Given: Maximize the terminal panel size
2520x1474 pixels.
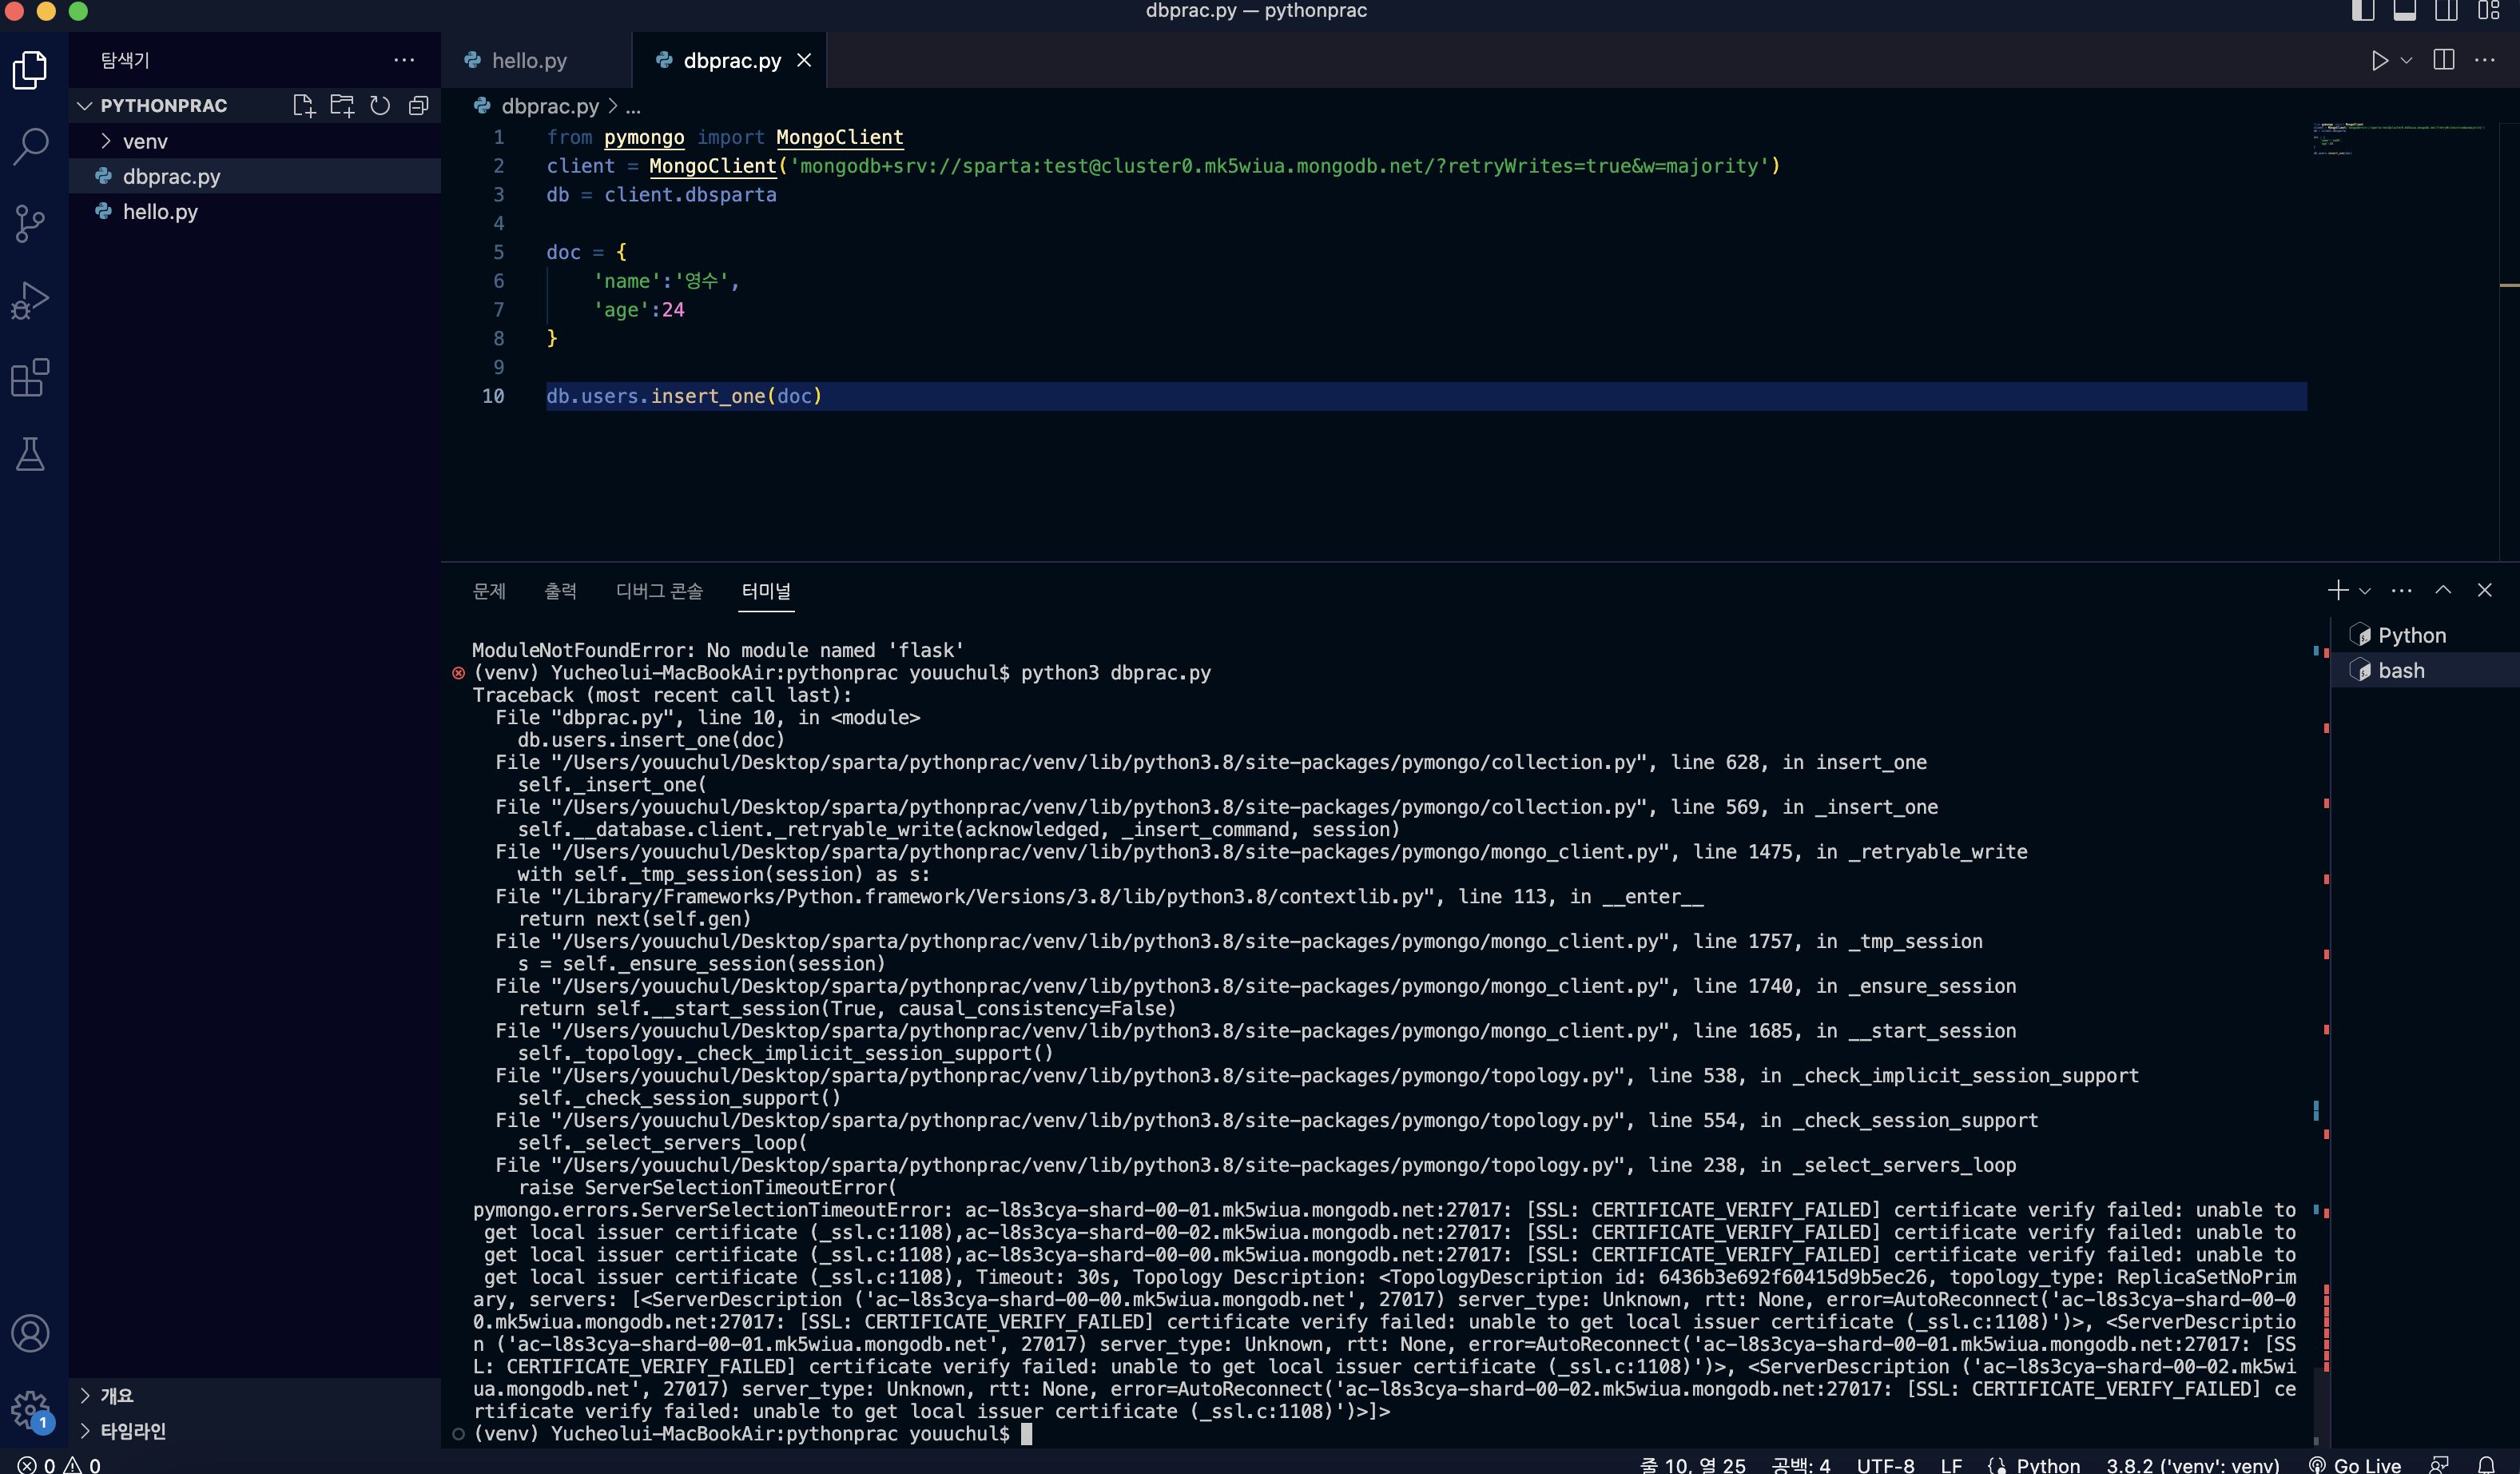Looking at the screenshot, I should coord(2443,591).
